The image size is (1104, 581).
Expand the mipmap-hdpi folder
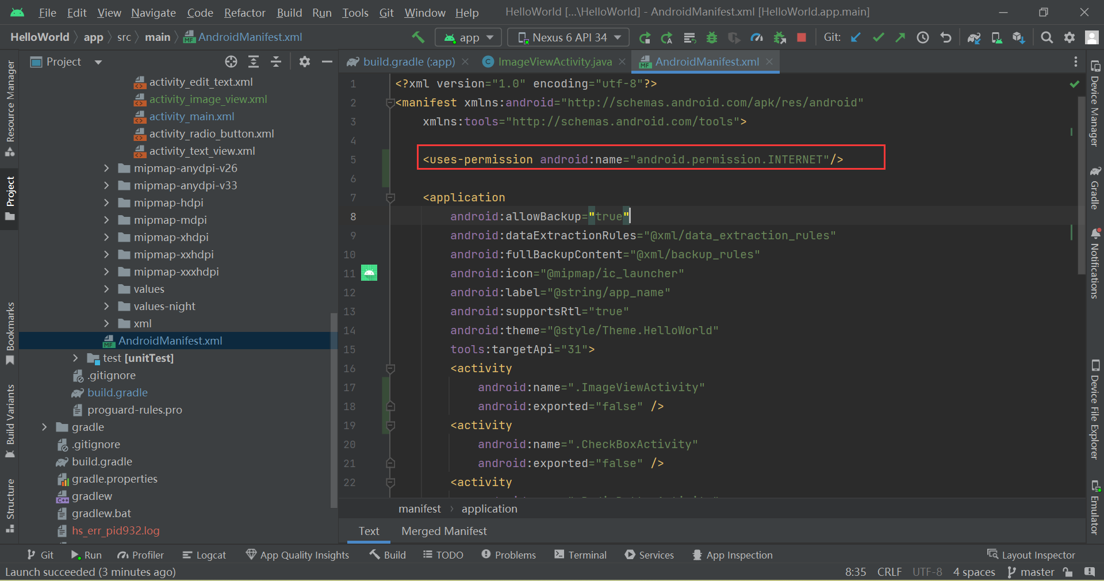[x=106, y=202]
